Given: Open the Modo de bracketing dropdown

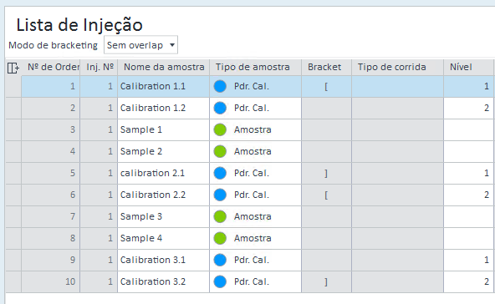Looking at the screenshot, I should pos(140,45).
